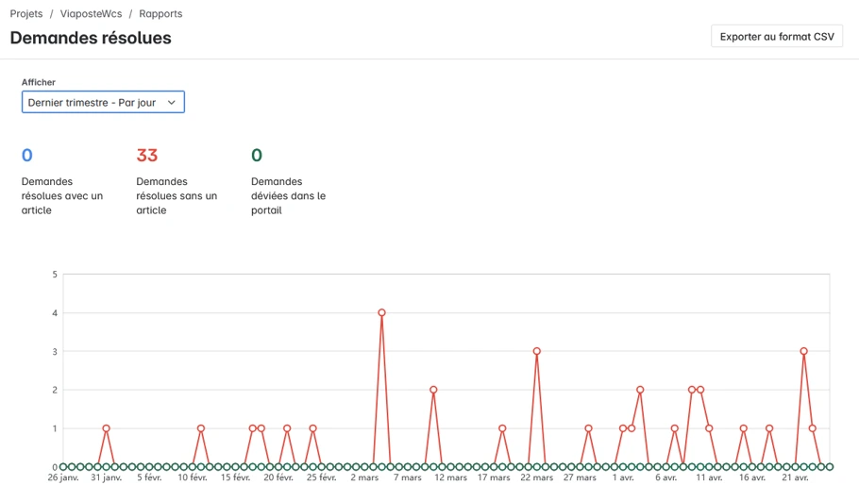The width and height of the screenshot is (859, 502).
Task: Click Demandes résolues sans un article label
Action: pyautogui.click(x=177, y=195)
